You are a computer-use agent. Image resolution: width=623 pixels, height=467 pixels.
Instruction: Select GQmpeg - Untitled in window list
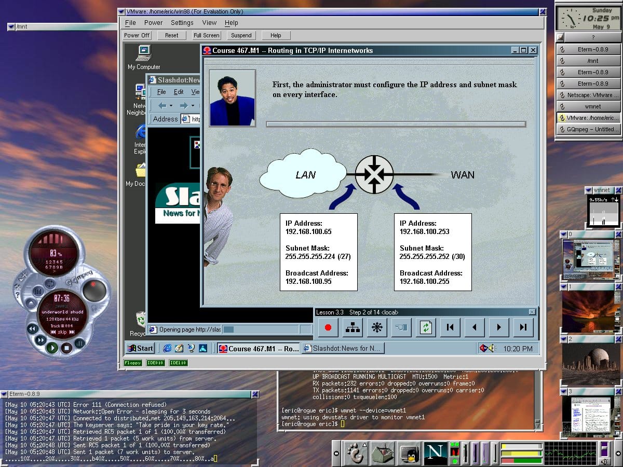(588, 129)
